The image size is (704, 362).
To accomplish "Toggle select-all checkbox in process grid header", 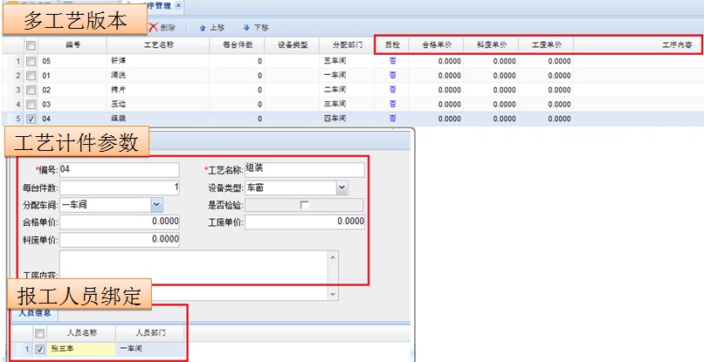I will click(x=31, y=44).
